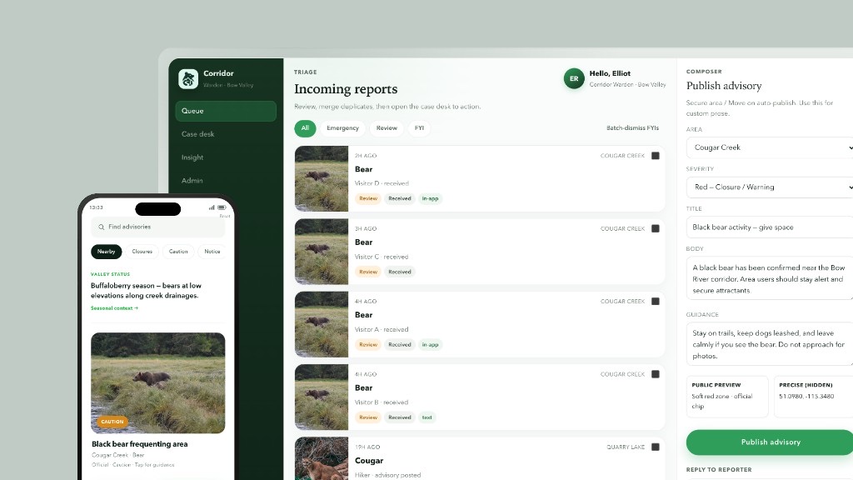This screenshot has width=853, height=480.
Task: Click Buffaloberry season valley status text
Action: [146, 291]
